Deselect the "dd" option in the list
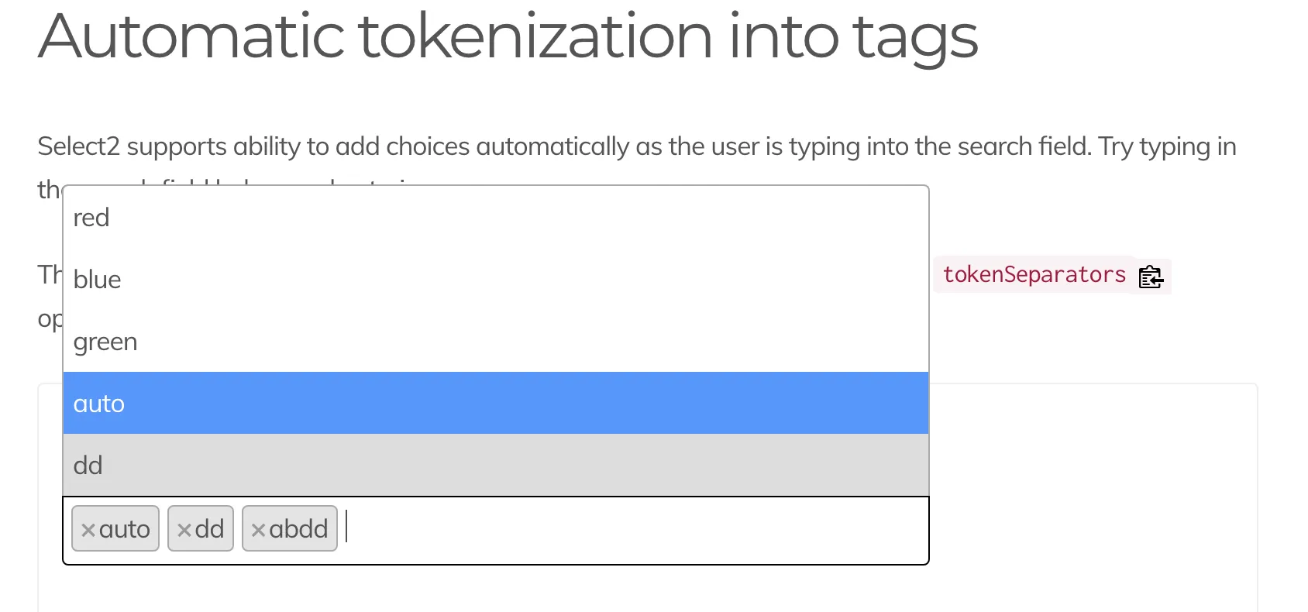Screen dimensions: 1308x612 [88, 466]
